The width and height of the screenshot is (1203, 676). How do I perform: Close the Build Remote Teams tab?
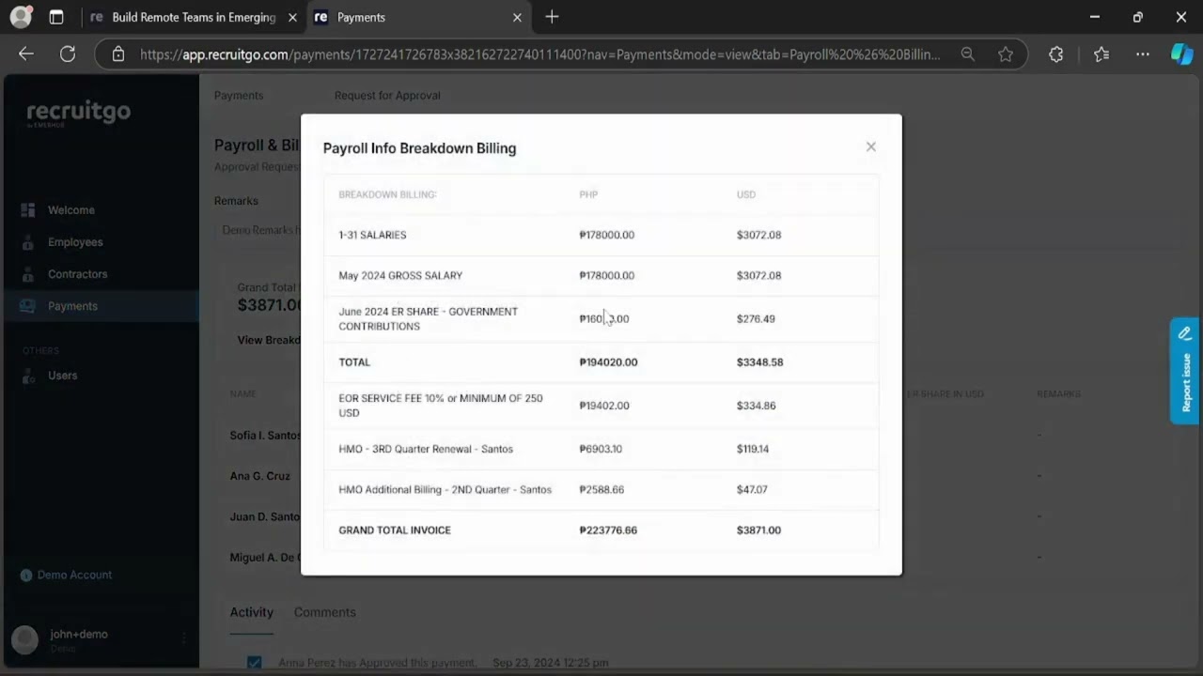(x=292, y=17)
